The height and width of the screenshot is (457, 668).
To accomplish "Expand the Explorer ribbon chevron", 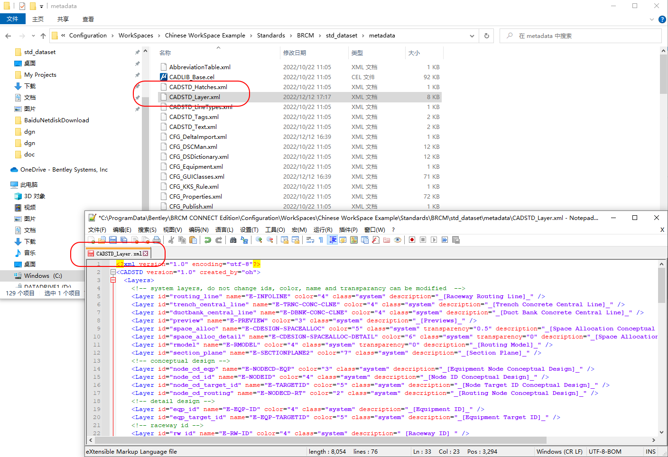I will click(x=651, y=19).
